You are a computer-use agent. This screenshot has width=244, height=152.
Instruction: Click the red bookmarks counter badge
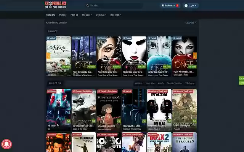tap(177, 6)
